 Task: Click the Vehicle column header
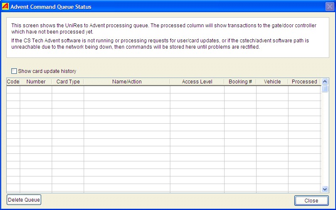pos(272,82)
